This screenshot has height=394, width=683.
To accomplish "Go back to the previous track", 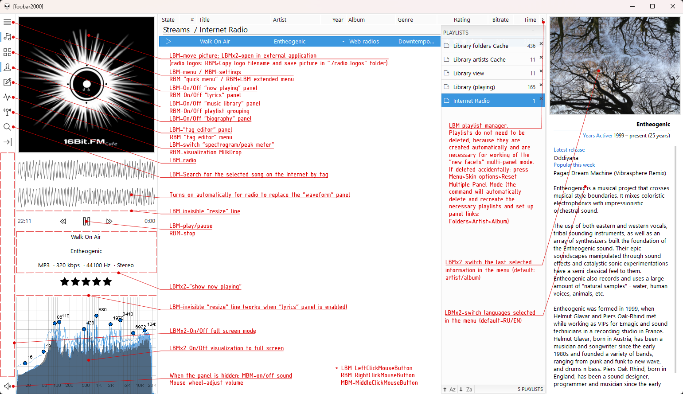I will click(63, 221).
